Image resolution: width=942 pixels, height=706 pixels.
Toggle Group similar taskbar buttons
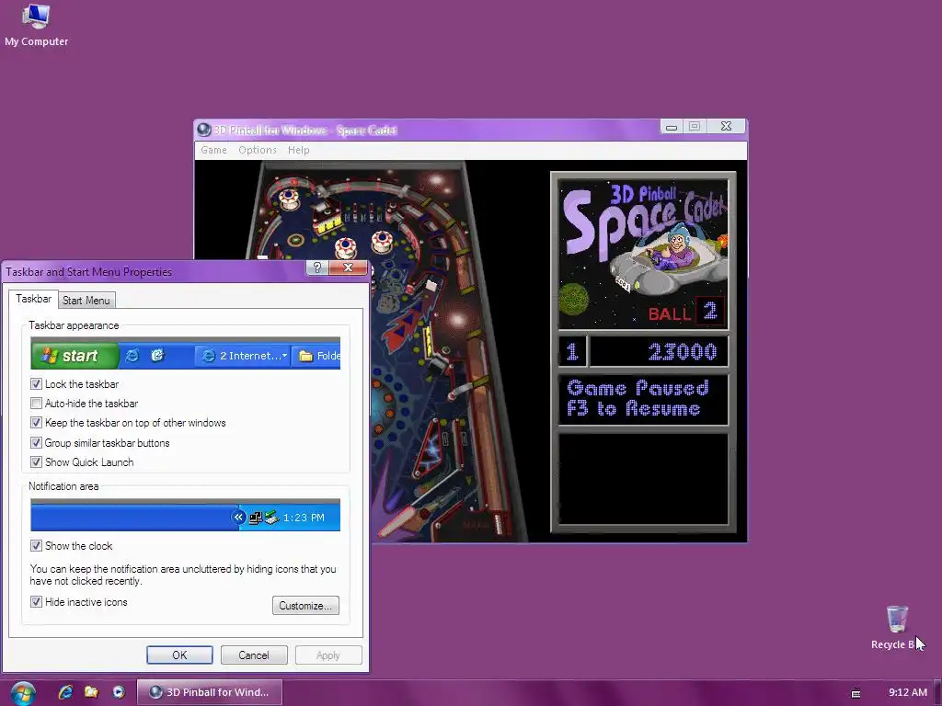coord(36,442)
